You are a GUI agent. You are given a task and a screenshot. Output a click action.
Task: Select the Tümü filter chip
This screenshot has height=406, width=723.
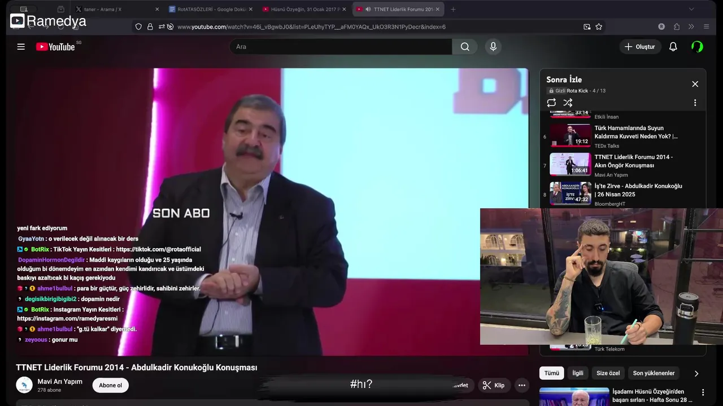(551, 373)
